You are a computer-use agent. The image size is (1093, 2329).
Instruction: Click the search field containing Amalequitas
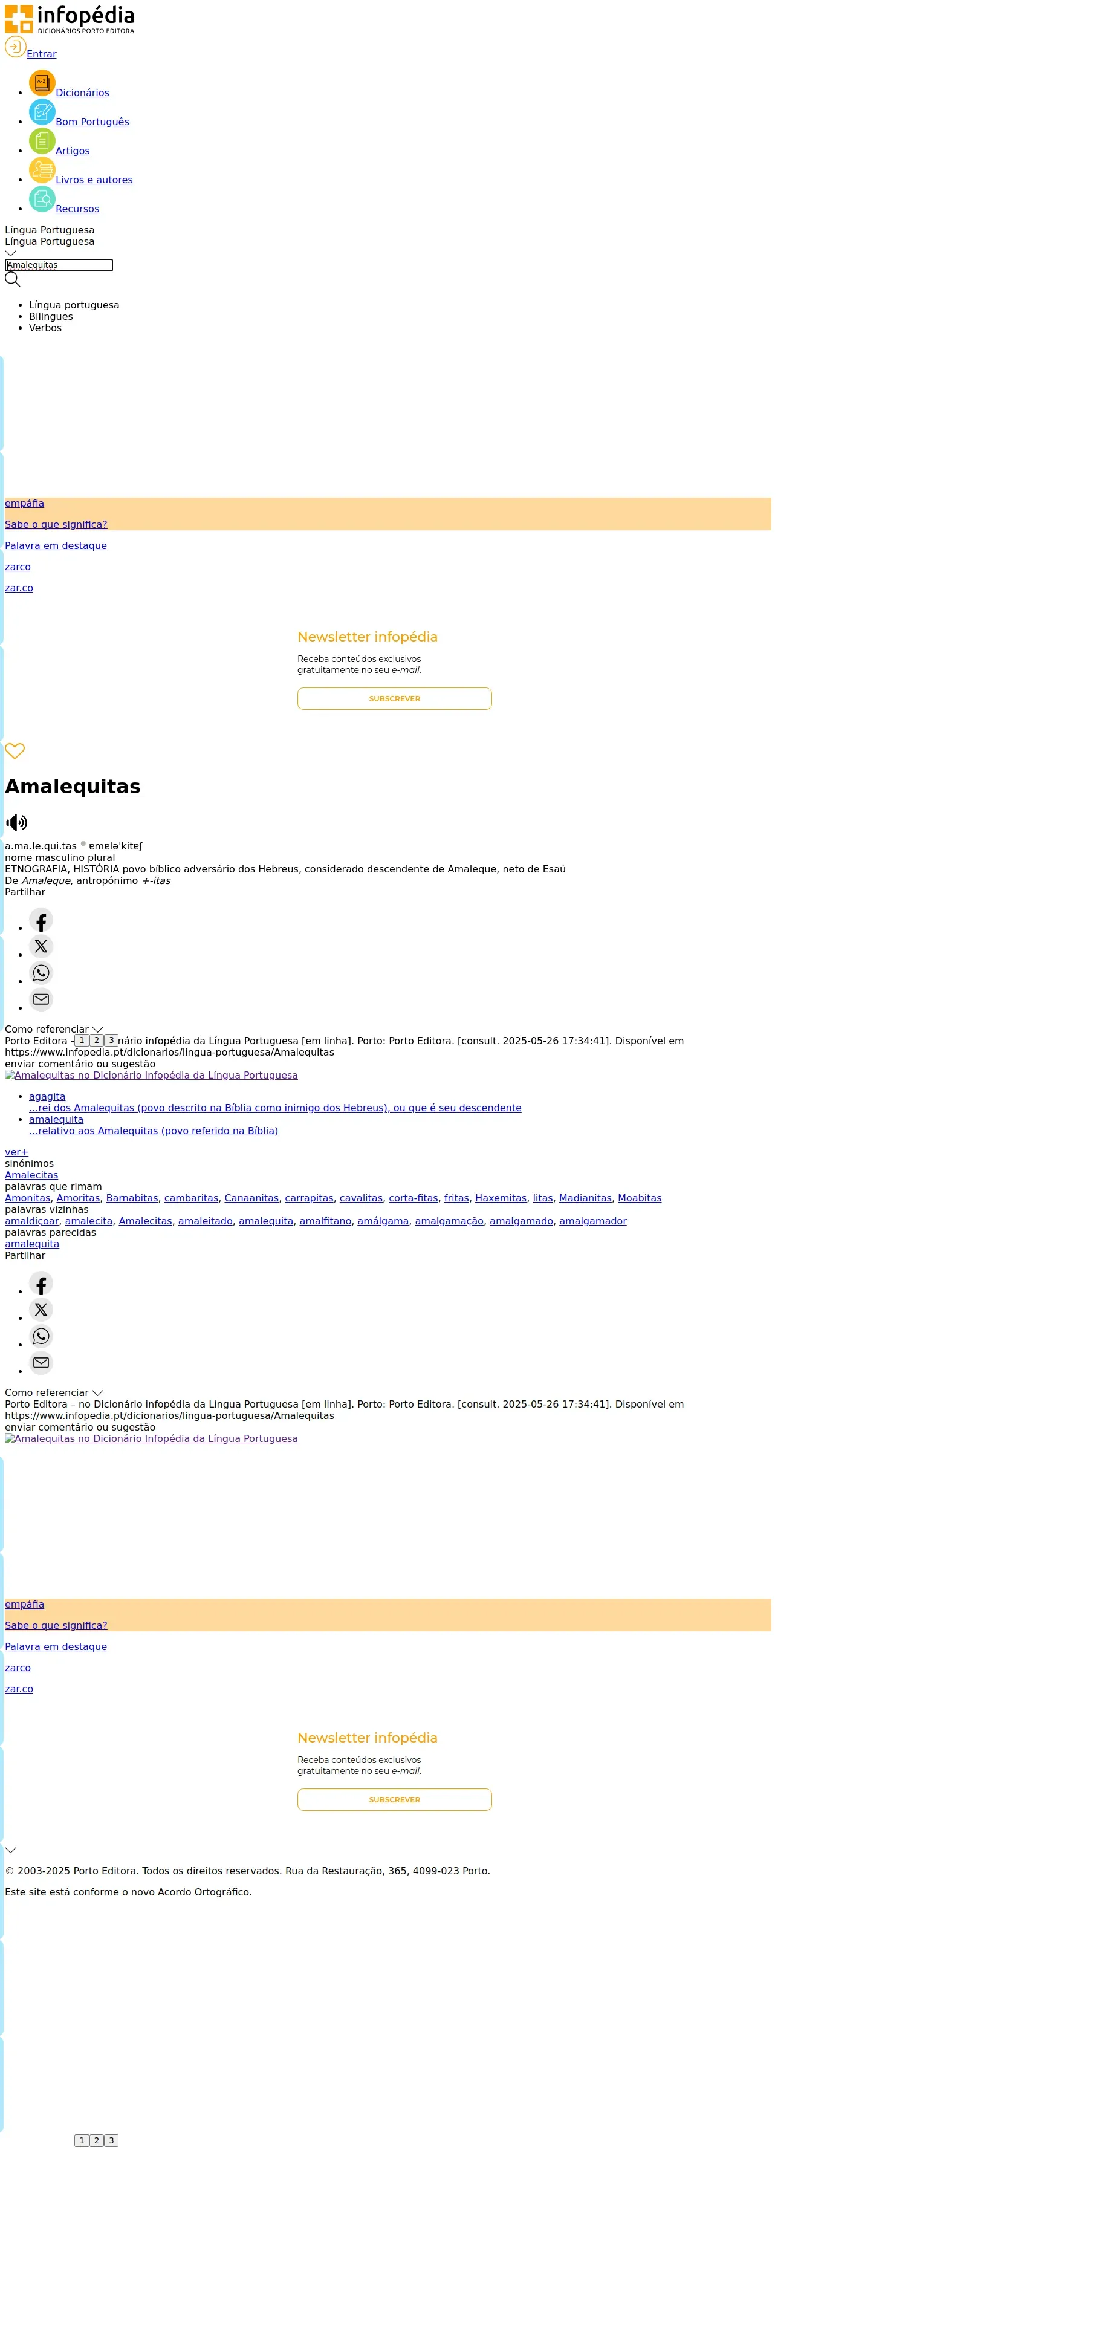[x=59, y=265]
